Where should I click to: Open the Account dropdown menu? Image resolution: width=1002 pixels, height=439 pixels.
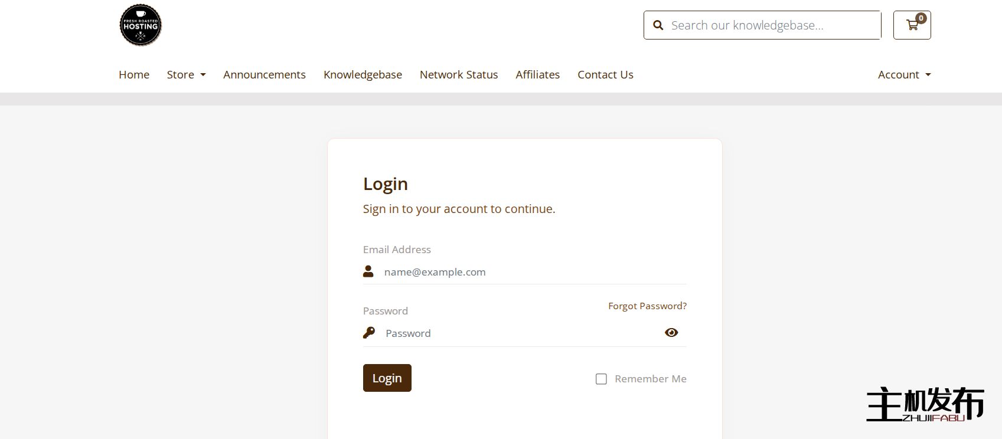(904, 75)
